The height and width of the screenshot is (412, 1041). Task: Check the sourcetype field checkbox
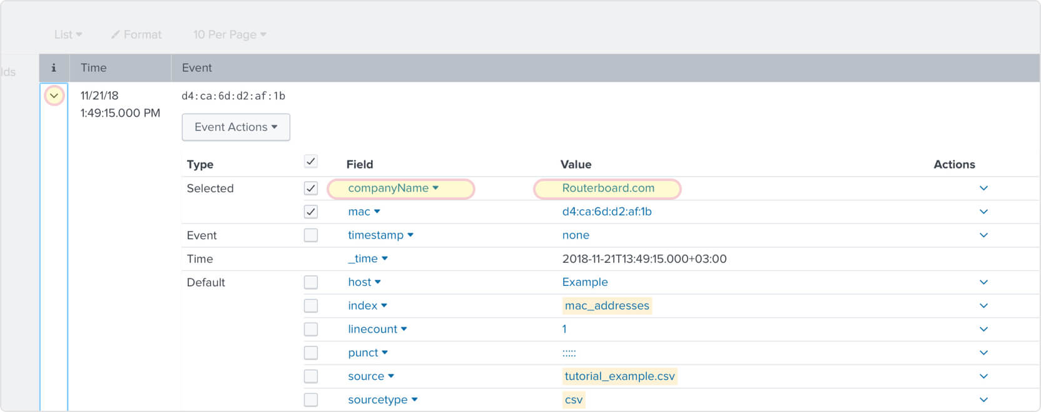(311, 400)
